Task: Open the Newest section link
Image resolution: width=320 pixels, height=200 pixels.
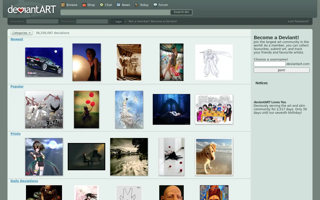Action: pyautogui.click(x=17, y=39)
